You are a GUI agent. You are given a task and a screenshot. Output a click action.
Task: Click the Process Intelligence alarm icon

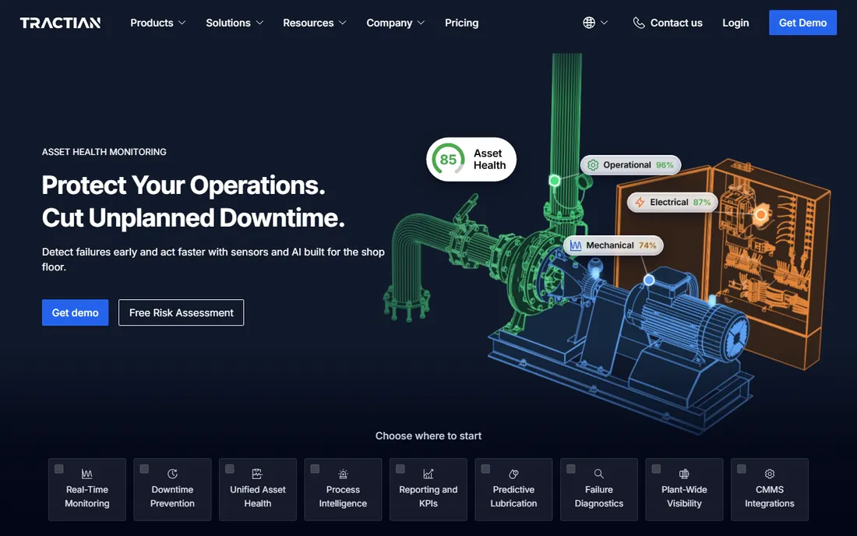pyautogui.click(x=343, y=474)
